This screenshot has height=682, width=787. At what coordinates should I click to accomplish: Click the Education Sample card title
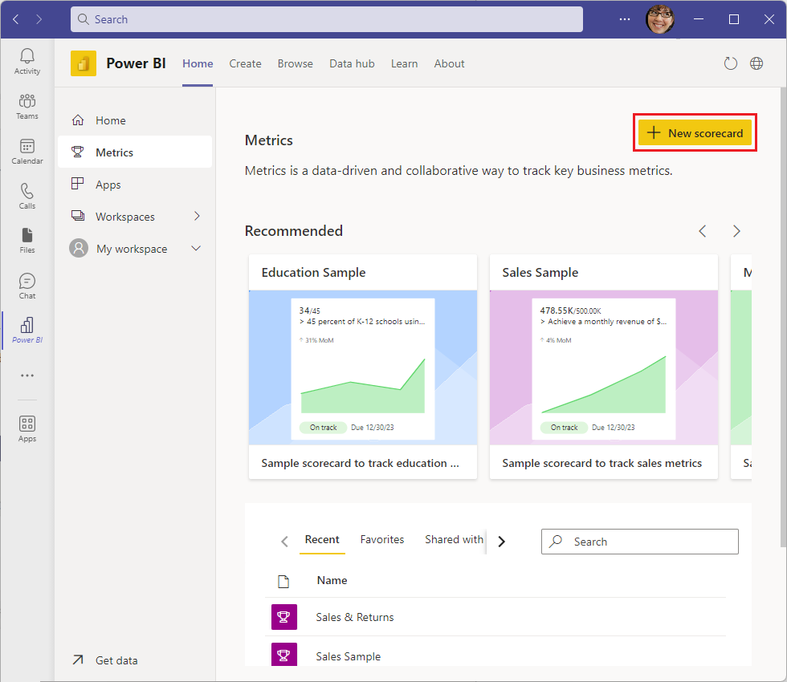314,272
